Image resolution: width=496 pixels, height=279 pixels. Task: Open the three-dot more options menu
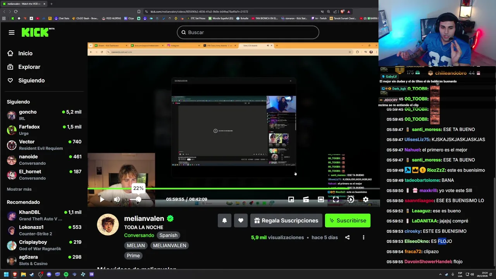pyautogui.click(x=363, y=237)
